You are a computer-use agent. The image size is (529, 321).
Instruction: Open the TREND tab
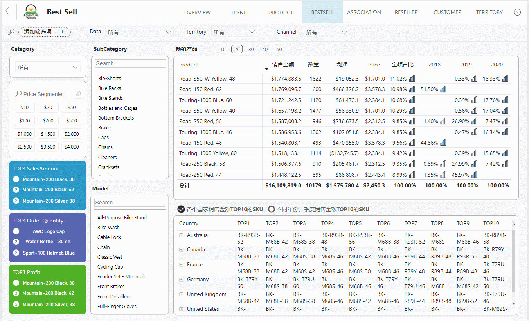[239, 13]
